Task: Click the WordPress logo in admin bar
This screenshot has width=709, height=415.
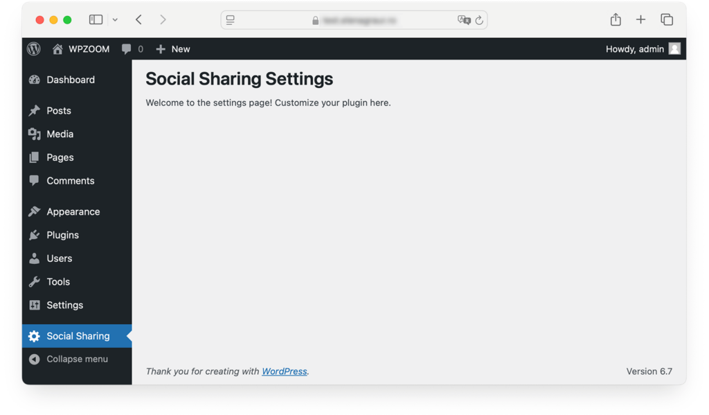Action: pyautogui.click(x=33, y=49)
